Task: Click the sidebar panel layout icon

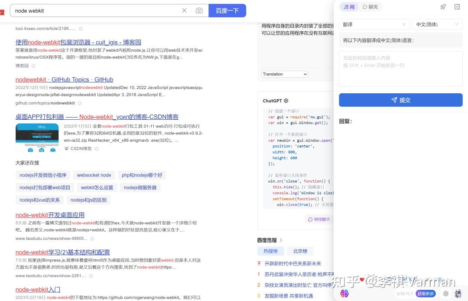Action: point(457,7)
